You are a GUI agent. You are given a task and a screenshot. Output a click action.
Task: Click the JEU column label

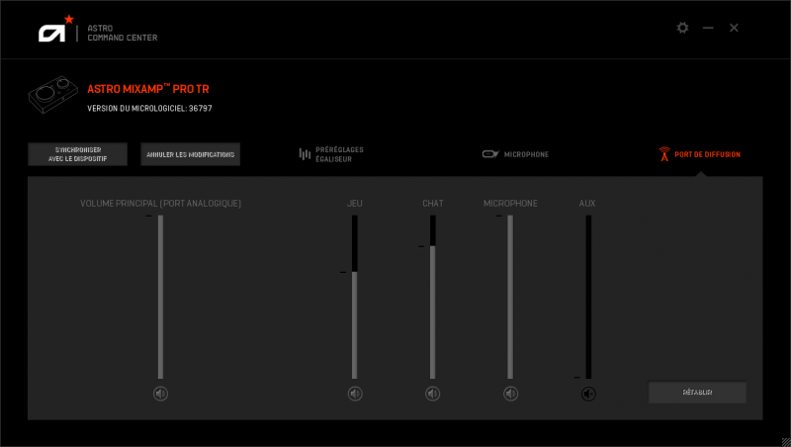point(355,204)
